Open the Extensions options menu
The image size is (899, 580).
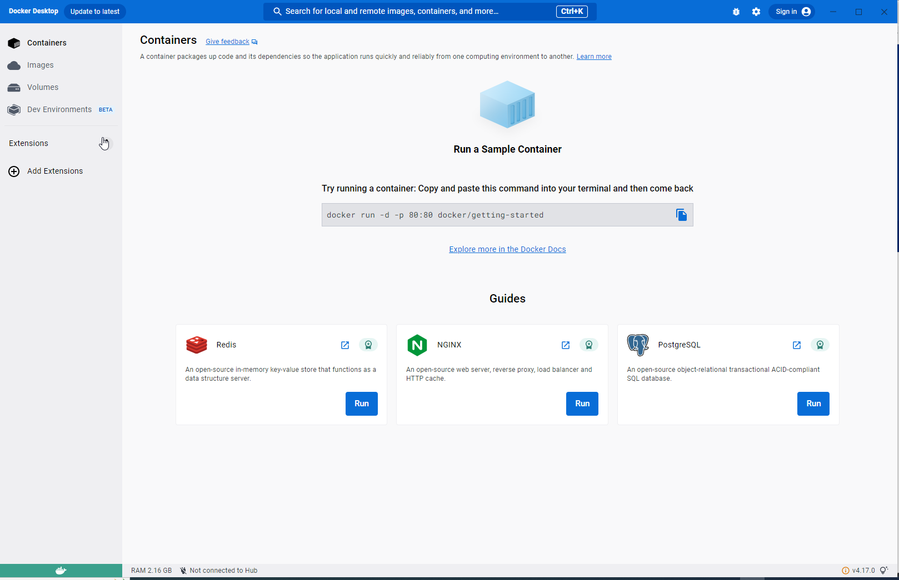click(x=106, y=144)
